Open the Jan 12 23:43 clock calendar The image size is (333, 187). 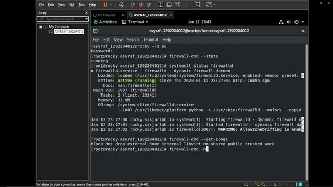199,22
